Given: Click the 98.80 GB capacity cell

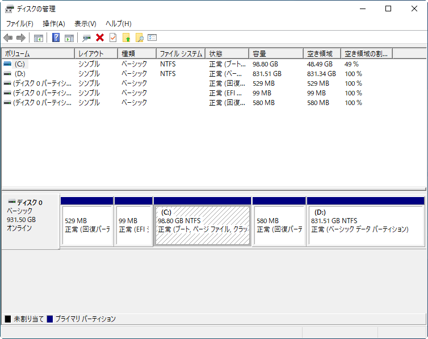Looking at the screenshot, I should click(x=265, y=64).
